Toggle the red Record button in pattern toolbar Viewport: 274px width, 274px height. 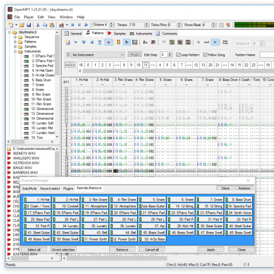pos(108,42)
